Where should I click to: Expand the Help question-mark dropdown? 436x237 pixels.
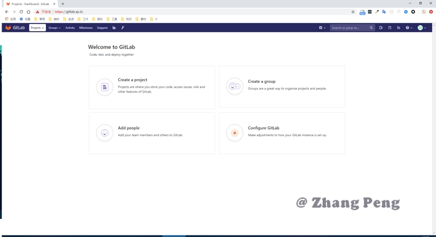click(409, 28)
